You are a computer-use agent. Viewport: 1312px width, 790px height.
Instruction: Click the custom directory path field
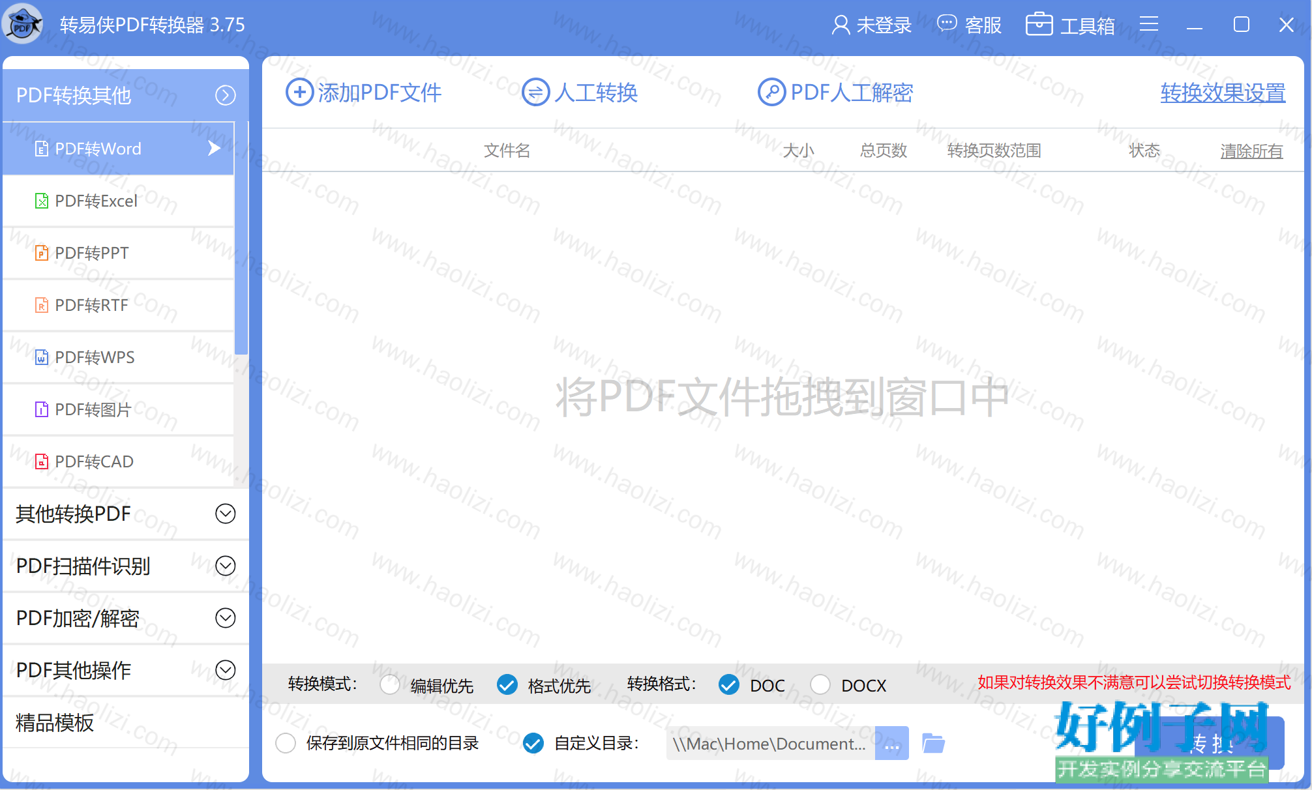[x=770, y=743]
